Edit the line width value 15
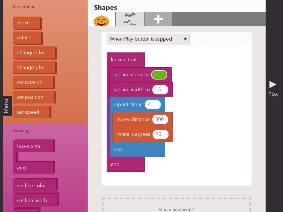 coord(160,89)
